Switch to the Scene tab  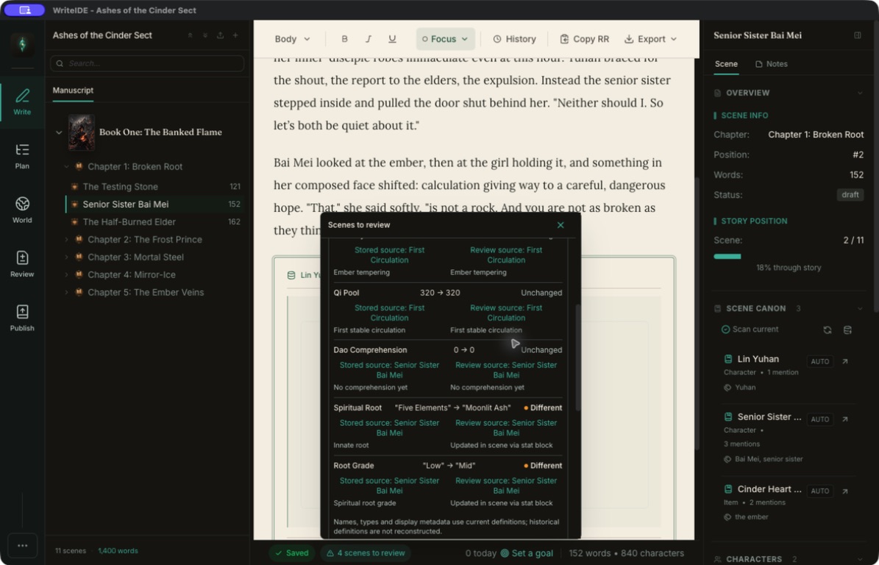[x=726, y=64]
